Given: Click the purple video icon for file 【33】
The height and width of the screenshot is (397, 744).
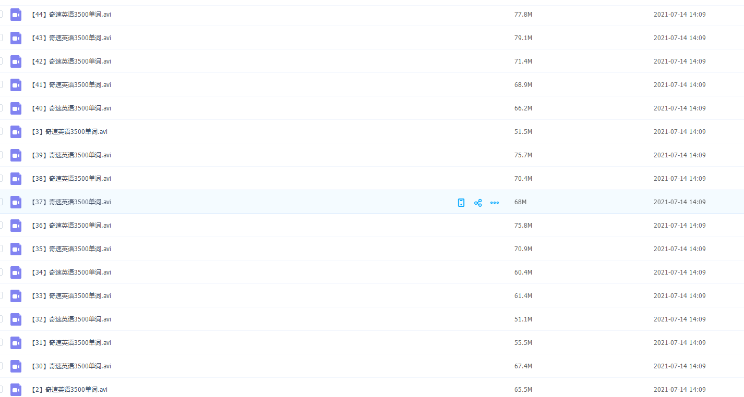Looking at the screenshot, I should [16, 296].
